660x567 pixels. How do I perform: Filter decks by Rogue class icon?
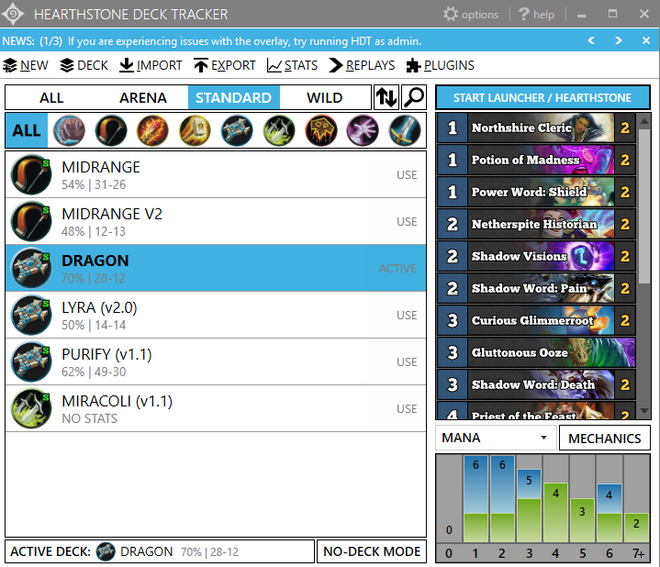279,131
